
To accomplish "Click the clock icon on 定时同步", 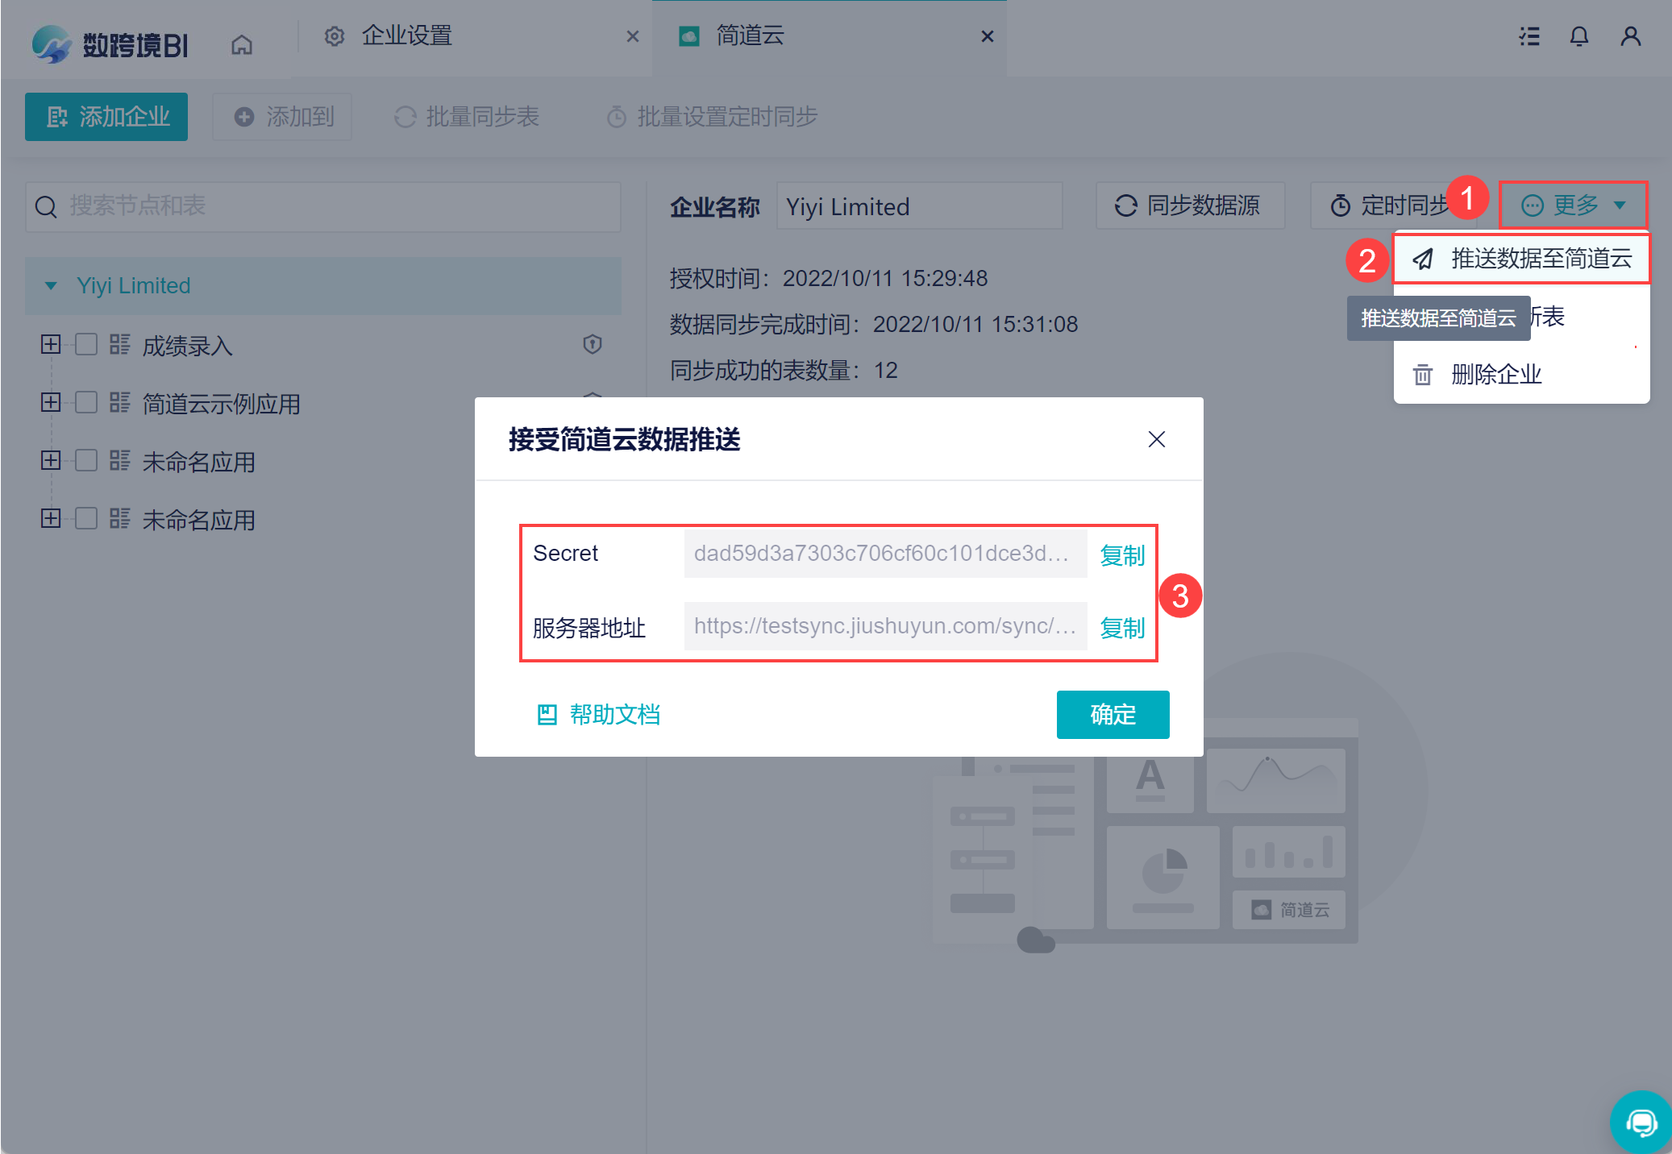I will click(1341, 206).
